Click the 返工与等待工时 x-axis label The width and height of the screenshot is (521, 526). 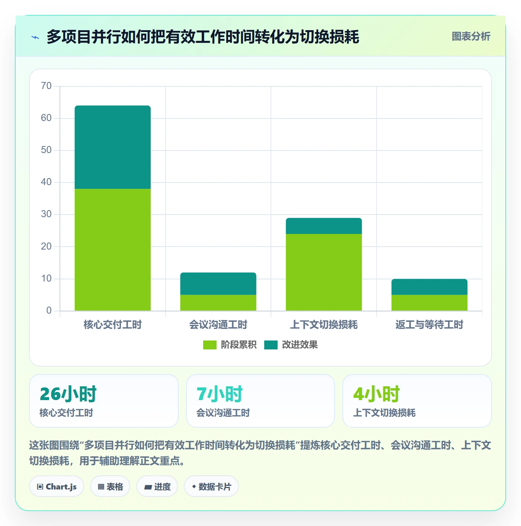tap(429, 325)
